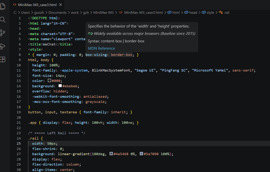Click the #000 color swatch
Viewport: 270px width, 172px height.
pyautogui.click(x=49, y=80)
